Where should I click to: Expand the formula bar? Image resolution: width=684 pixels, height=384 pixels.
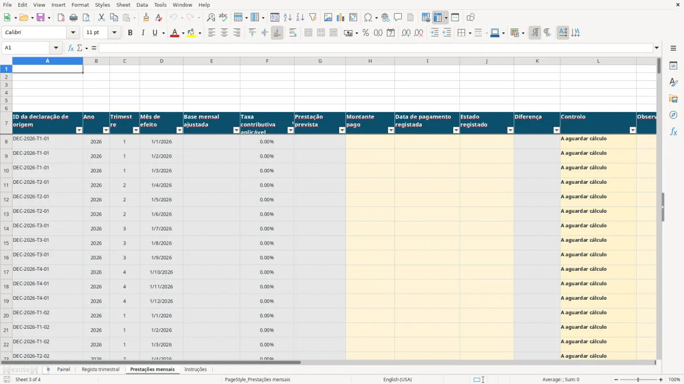click(657, 48)
